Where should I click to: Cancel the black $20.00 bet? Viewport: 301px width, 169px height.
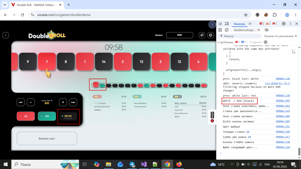point(68,117)
